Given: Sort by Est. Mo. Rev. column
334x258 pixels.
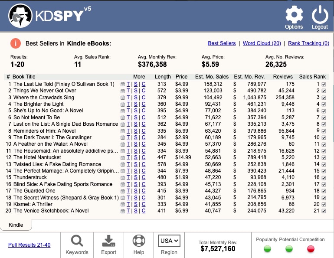Looking at the screenshot, I should pyautogui.click(x=249, y=77).
